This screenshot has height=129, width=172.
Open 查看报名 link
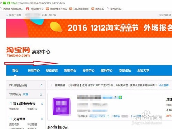32,109
